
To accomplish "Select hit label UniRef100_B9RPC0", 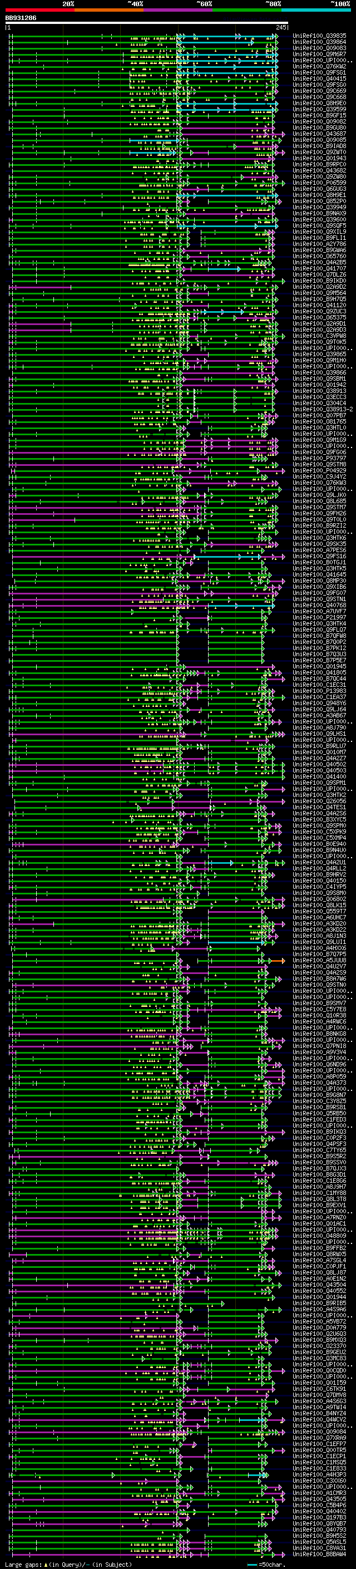I will pos(319,164).
